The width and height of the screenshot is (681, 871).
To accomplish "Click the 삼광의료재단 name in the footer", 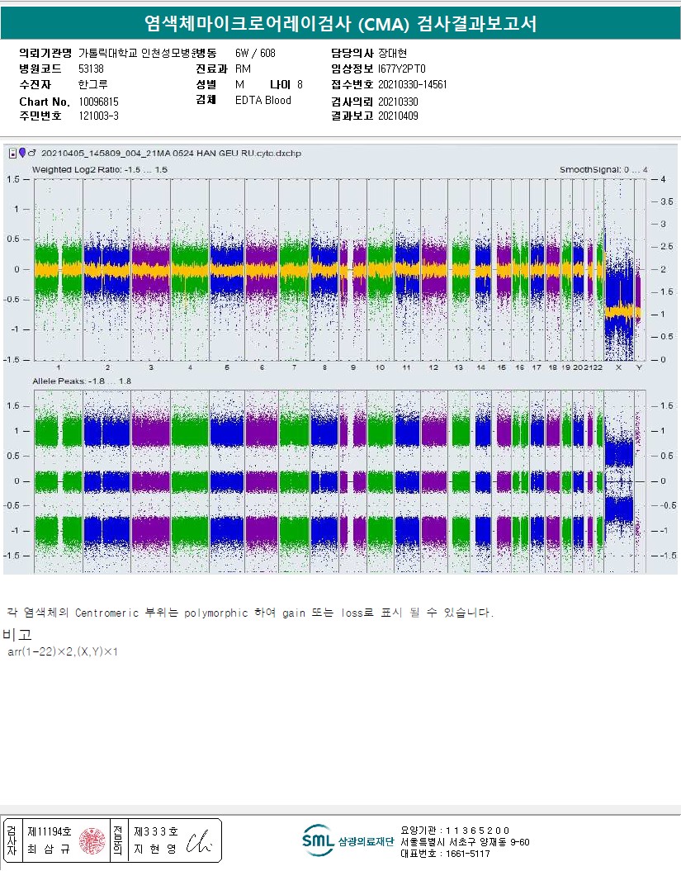I will click(x=366, y=841).
